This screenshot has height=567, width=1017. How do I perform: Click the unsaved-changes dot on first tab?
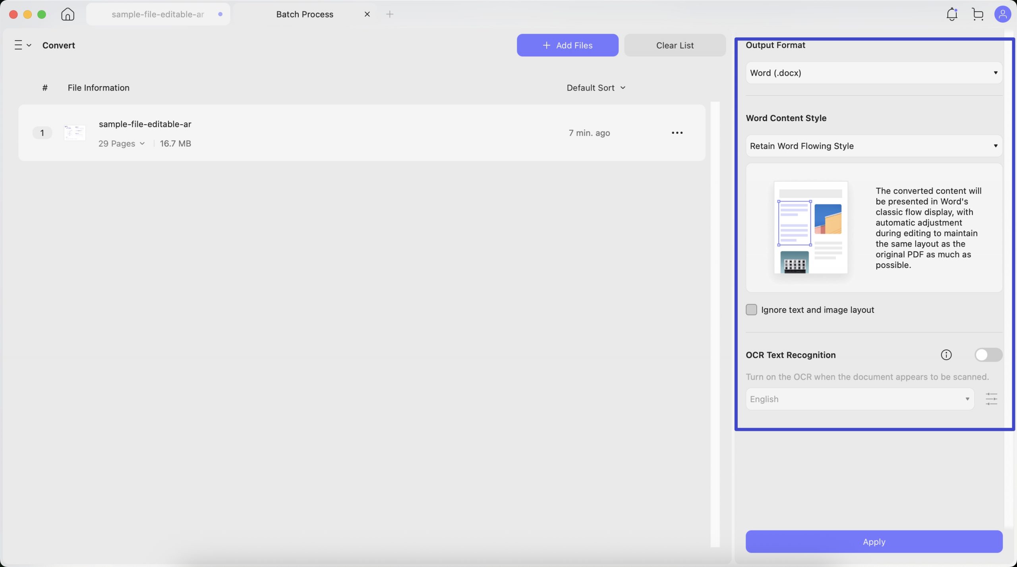pyautogui.click(x=220, y=14)
